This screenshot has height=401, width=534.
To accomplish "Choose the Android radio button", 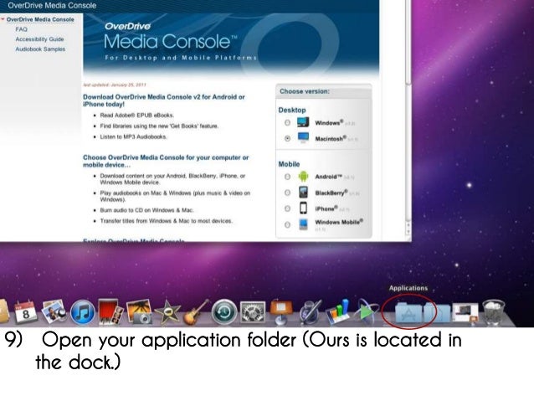I will point(287,177).
